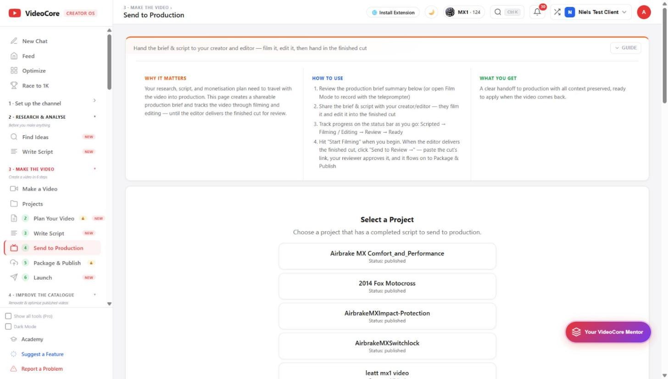The width and height of the screenshot is (668, 379).
Task: Select the 2014 Fox Motocross project
Action: pyautogui.click(x=387, y=286)
